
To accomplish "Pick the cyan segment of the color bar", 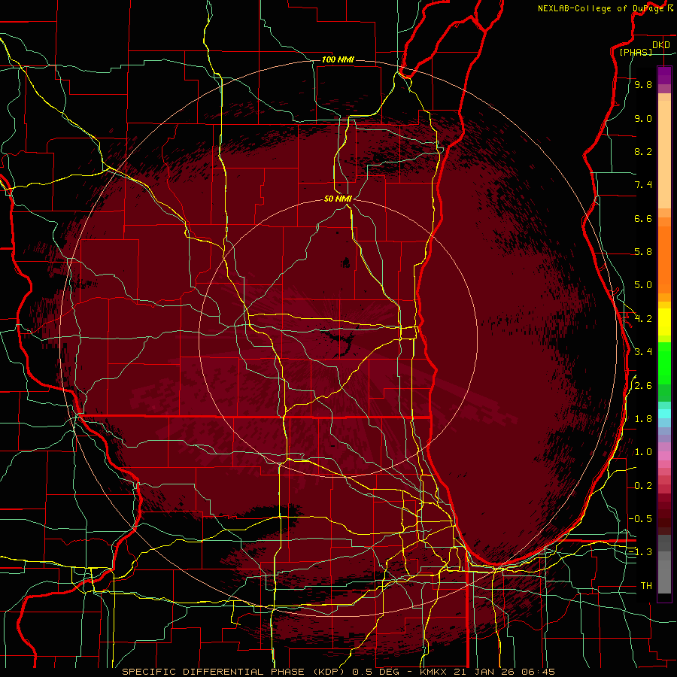I will (x=664, y=414).
